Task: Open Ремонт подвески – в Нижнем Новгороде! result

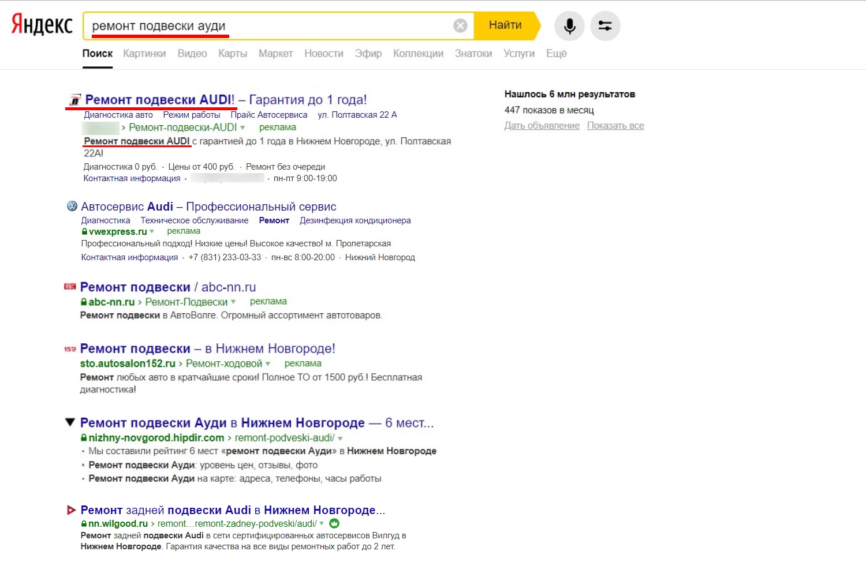Action: coord(208,349)
